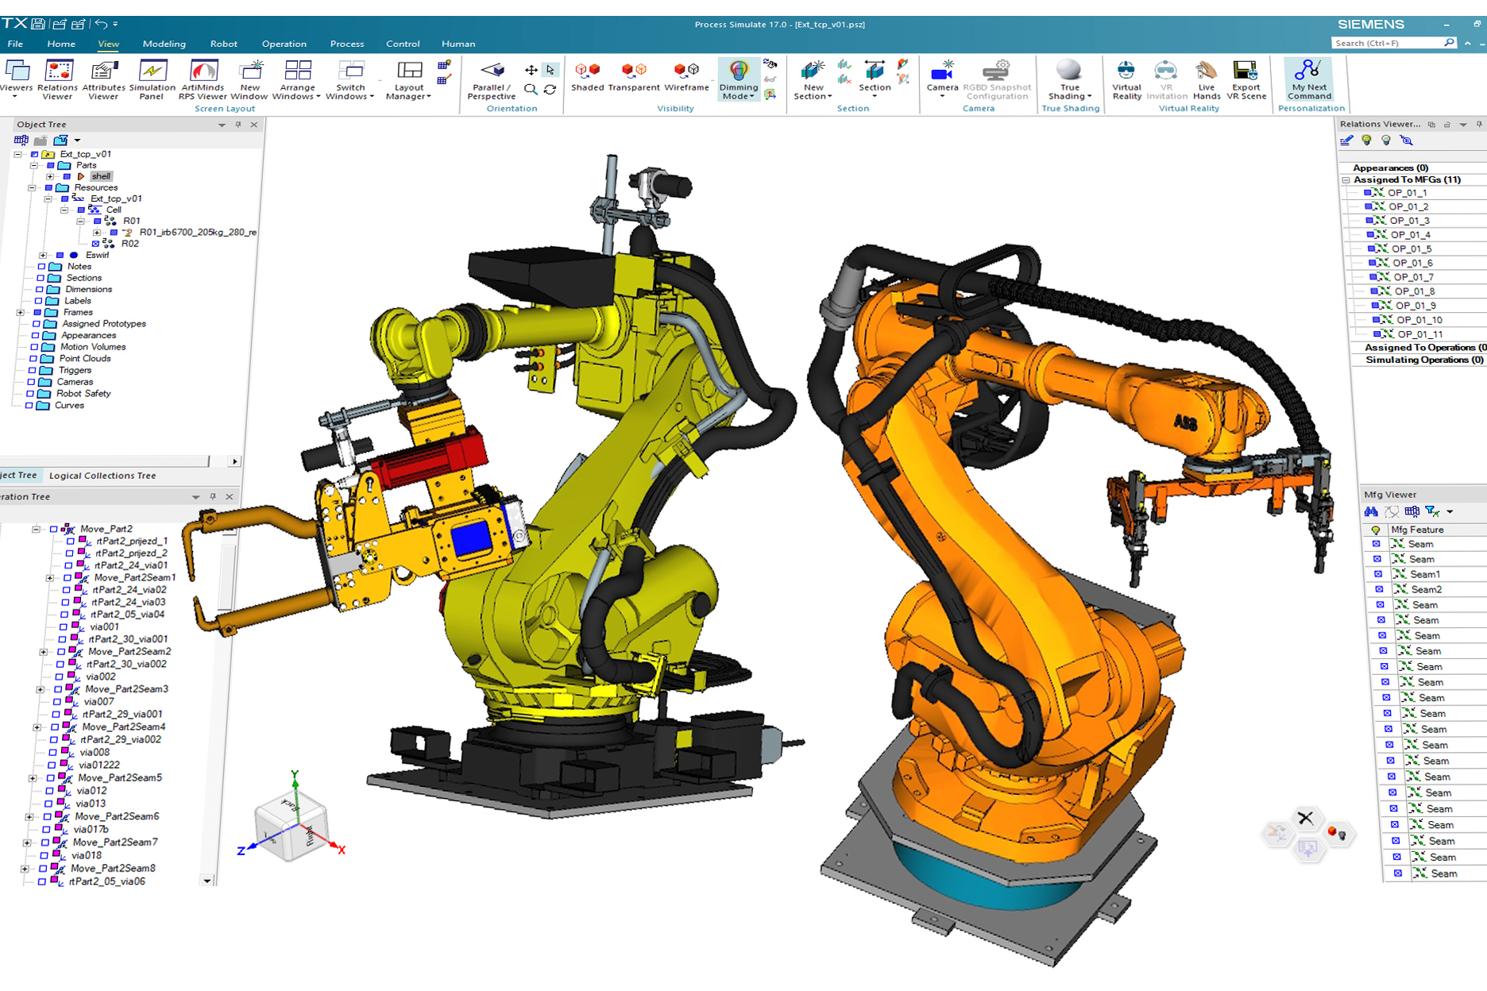Select Seam2 in Mfg Viewer
This screenshot has height=991, width=1487.
[1426, 589]
